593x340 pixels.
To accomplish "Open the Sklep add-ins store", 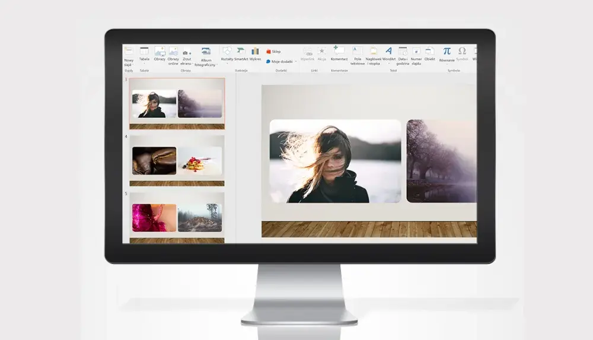I will coord(273,52).
